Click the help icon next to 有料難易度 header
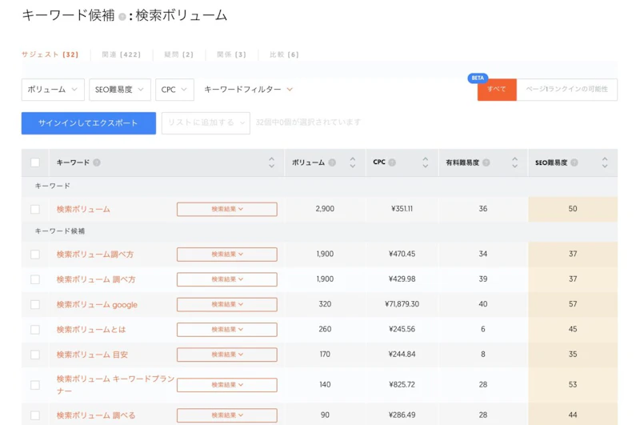Screen dimensions: 640x425 486,162
